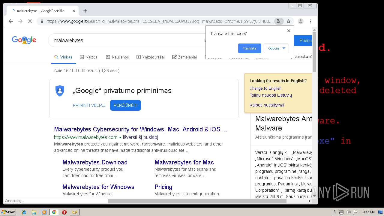Screen dimensions: 384x216
Task: Click the taskbar clock showing 9:44 PM
Action: [368, 212]
